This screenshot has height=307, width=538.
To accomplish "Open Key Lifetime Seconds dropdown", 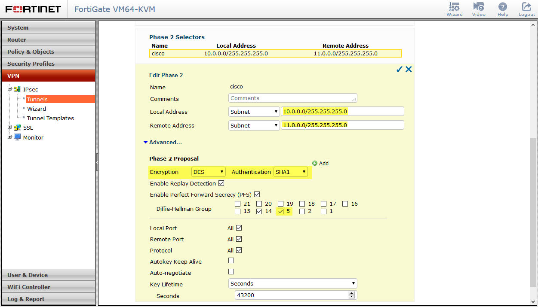I will tap(293, 283).
